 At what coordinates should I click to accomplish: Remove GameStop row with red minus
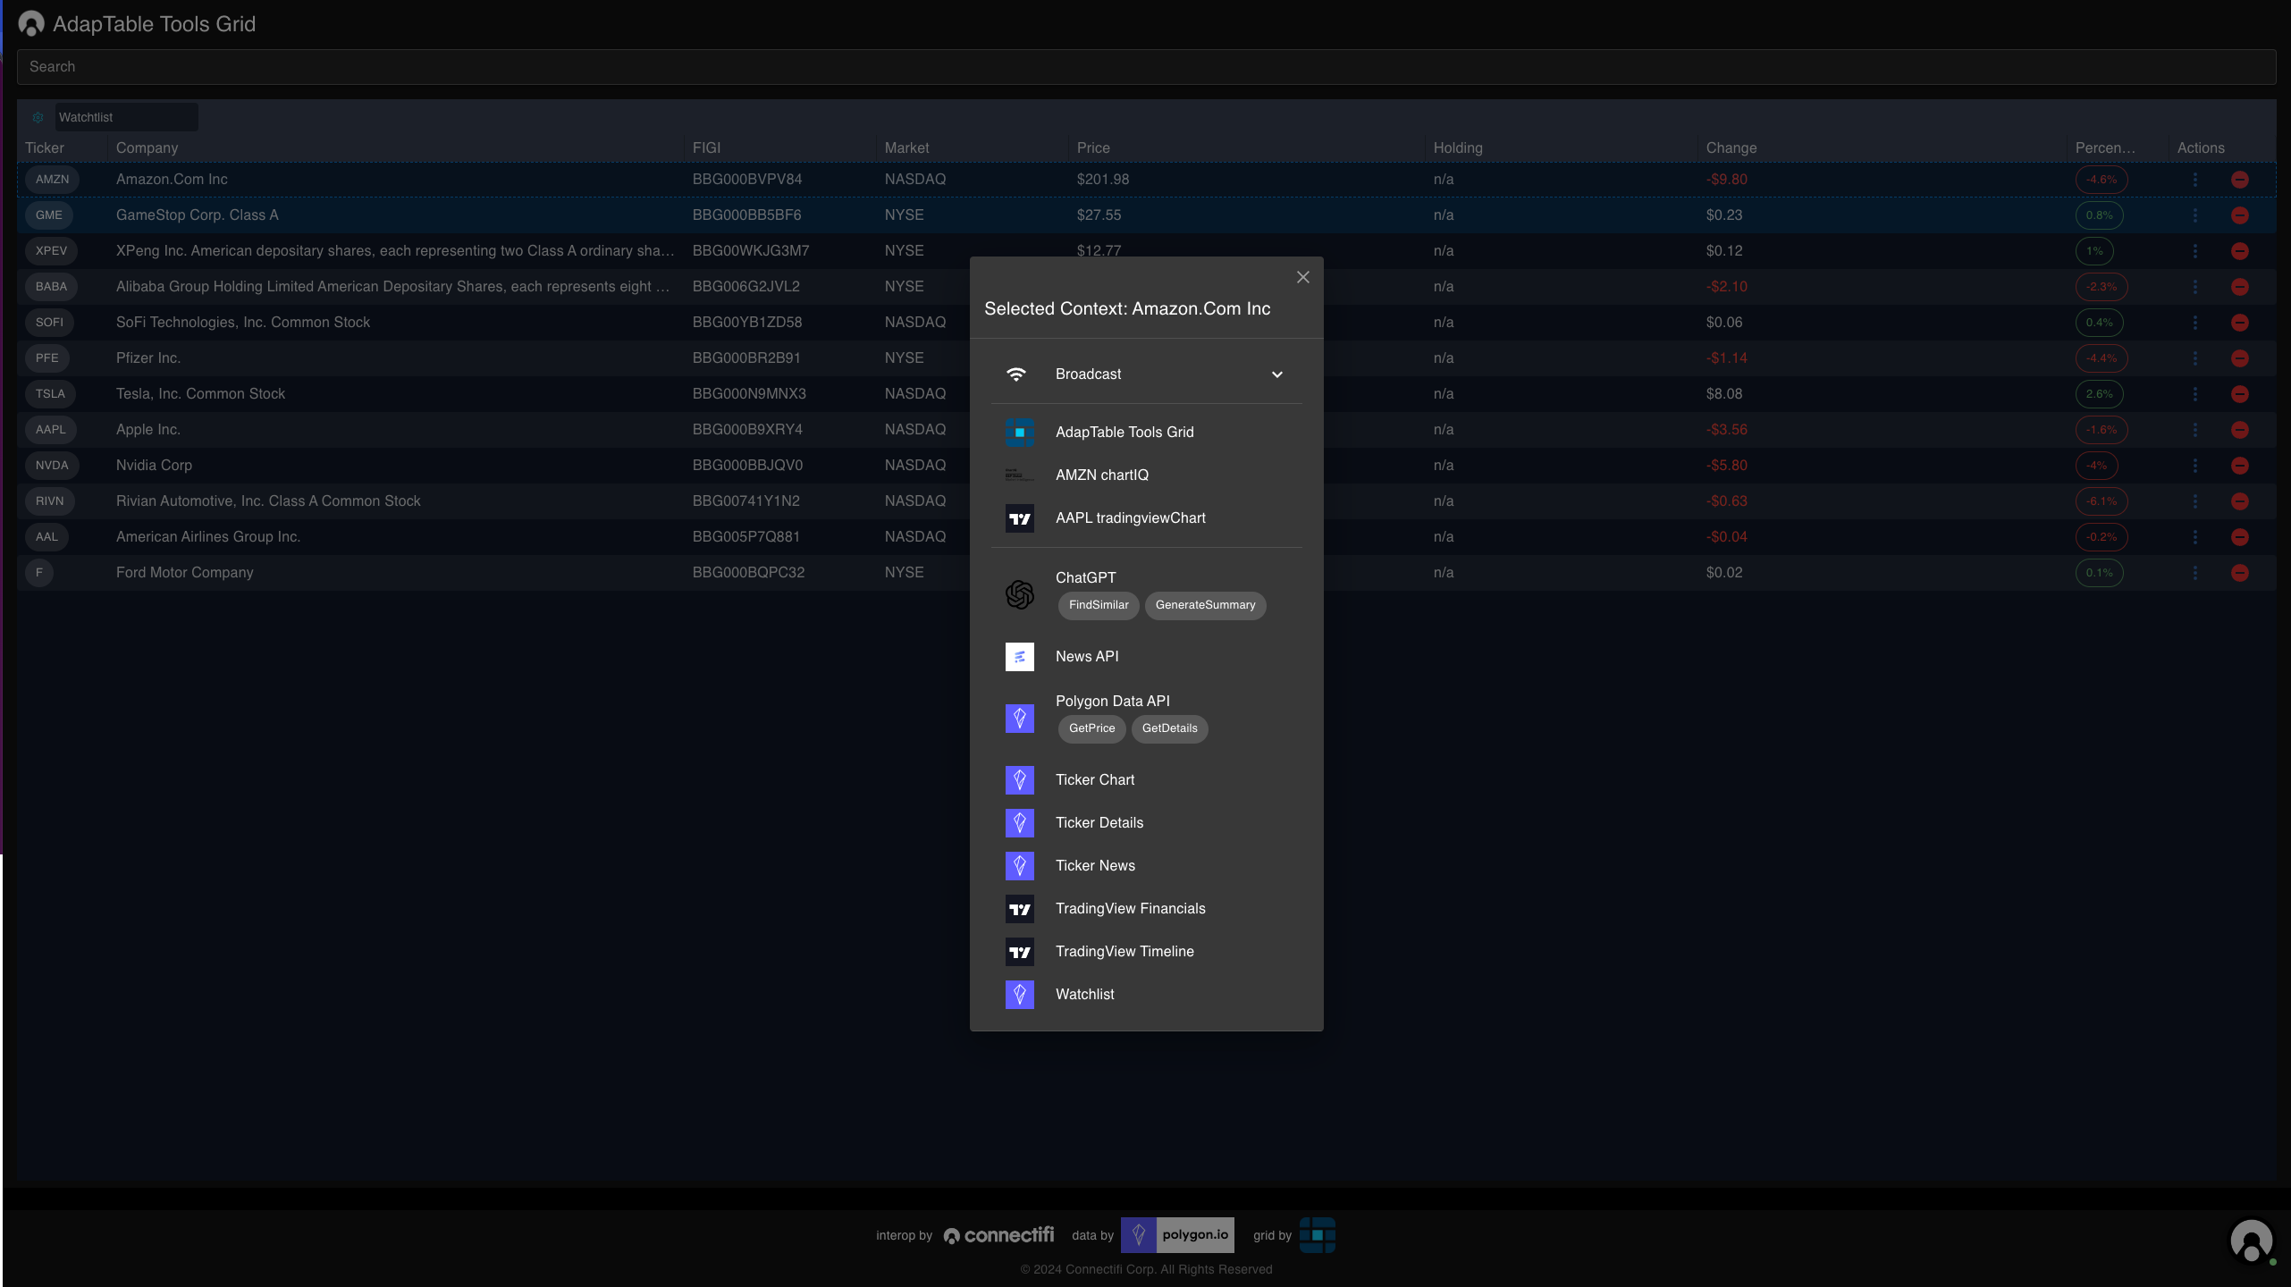pos(2240,215)
